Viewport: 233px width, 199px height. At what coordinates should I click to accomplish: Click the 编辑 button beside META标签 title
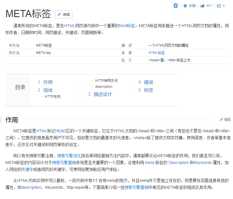[64, 15]
